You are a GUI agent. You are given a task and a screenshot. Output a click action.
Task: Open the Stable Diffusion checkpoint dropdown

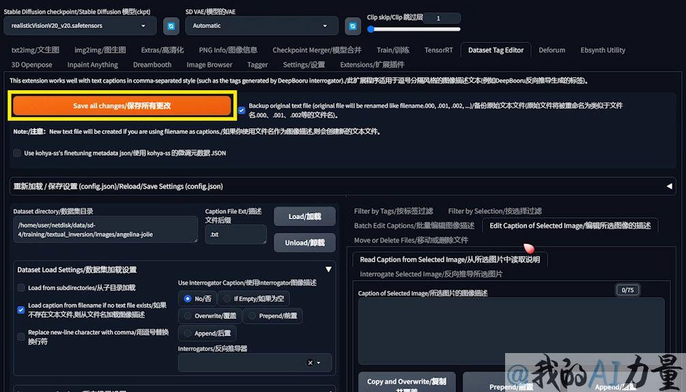click(80, 26)
